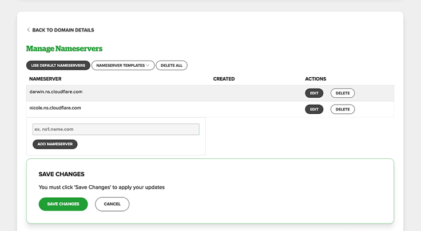Click the Nameserver column header

pyautogui.click(x=45, y=79)
